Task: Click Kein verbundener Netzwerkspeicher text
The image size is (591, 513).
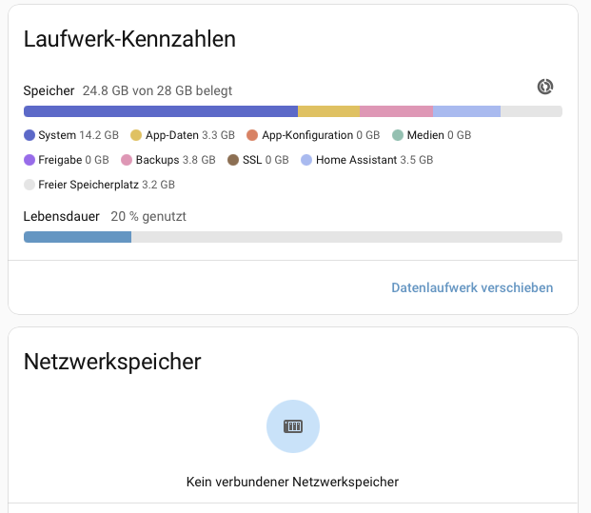Action: (292, 482)
